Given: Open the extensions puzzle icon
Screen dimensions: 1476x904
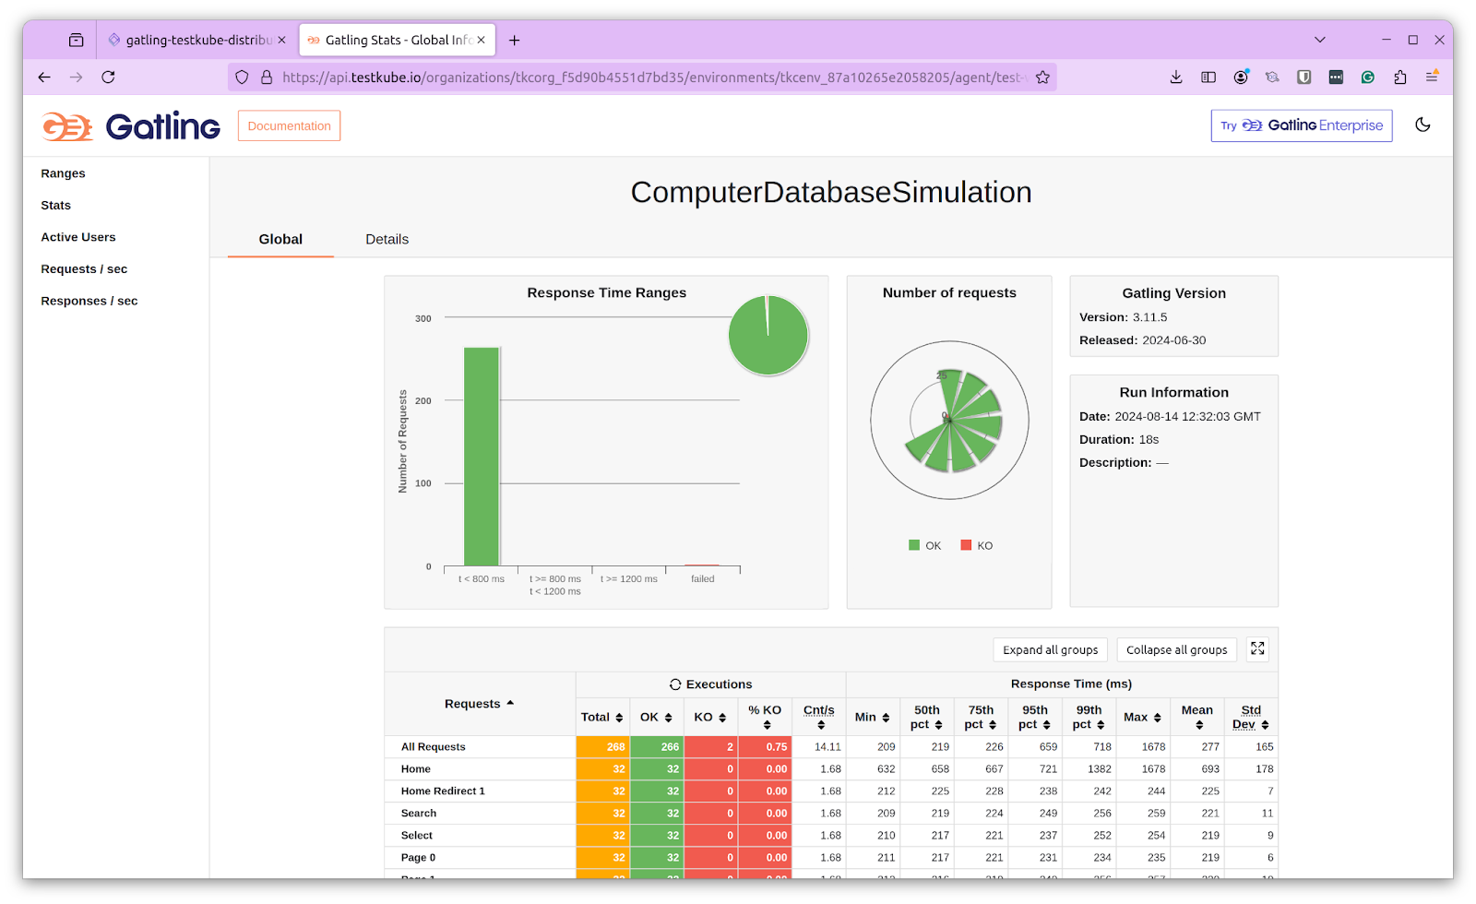Looking at the screenshot, I should (x=1399, y=77).
